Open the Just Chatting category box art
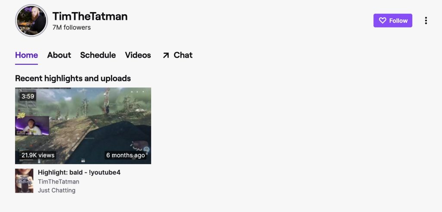The width and height of the screenshot is (442, 212). 24,181
